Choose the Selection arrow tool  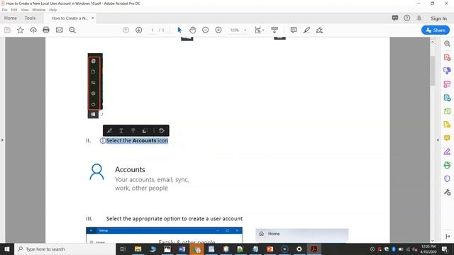click(179, 30)
